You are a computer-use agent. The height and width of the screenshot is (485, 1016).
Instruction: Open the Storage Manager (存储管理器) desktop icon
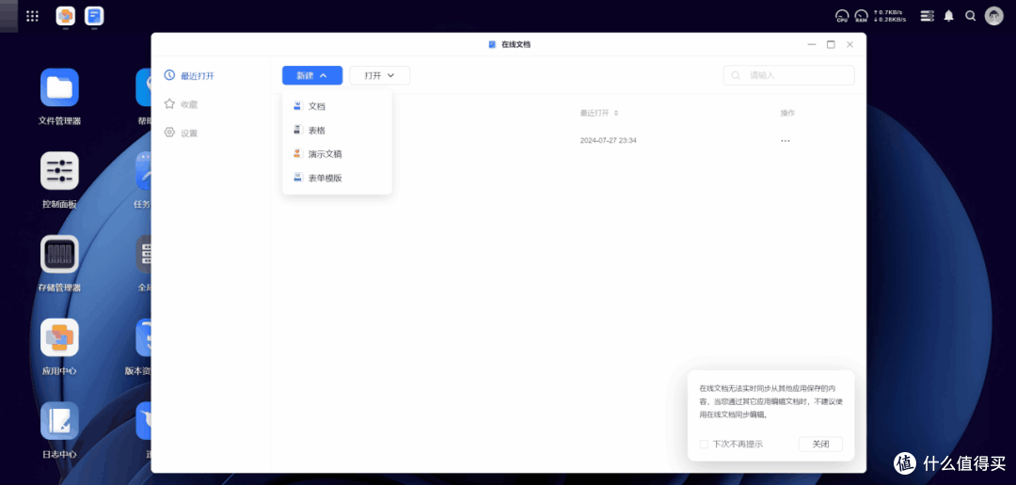pos(59,254)
